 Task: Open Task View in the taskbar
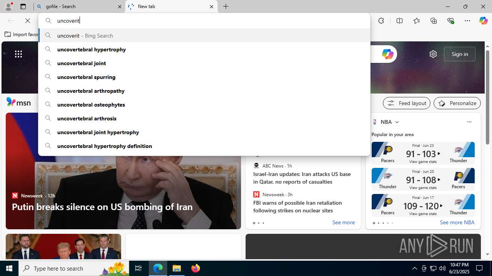point(138,268)
